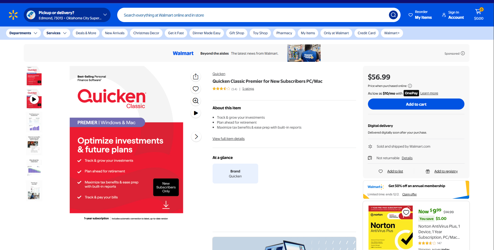Viewport: 494px width, 250px height.
Task: Click the Norton AntiVirus Plus product image
Action: [391, 228]
